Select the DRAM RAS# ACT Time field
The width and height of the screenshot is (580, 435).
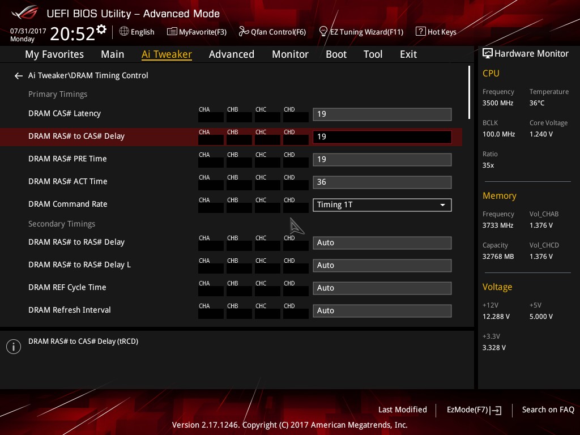click(x=382, y=182)
